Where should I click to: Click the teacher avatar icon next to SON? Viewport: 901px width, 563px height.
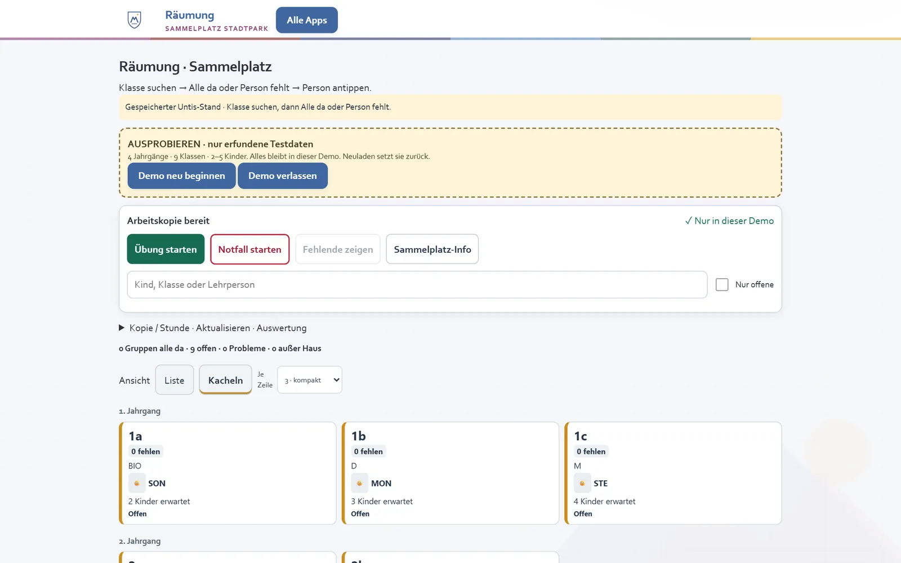coord(137,483)
